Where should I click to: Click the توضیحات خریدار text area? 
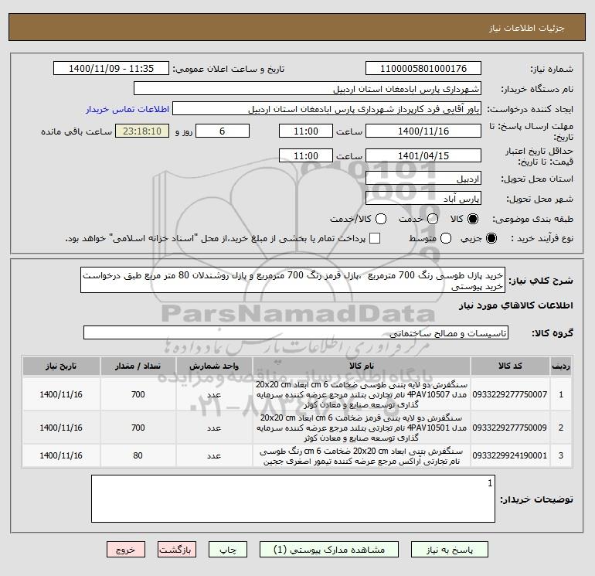293,498
